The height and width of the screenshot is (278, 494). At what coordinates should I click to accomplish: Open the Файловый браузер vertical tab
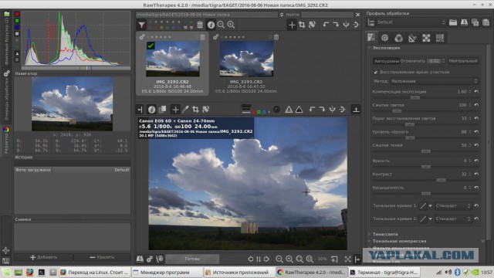point(7,38)
